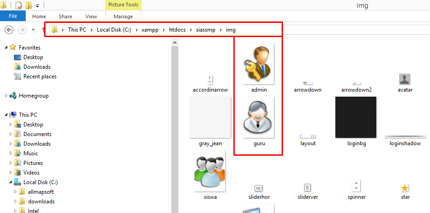430x213 pixels.
Task: Switch to the View ribbon tab
Action: coord(91,16)
